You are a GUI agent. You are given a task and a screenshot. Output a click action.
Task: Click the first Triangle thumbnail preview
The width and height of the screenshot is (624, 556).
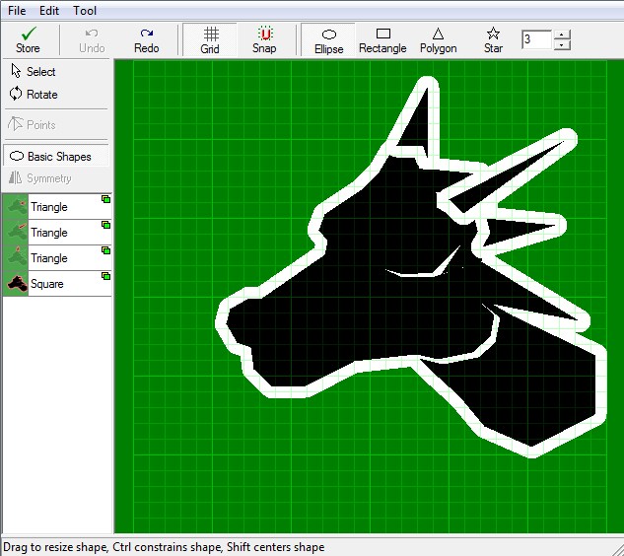pyautogui.click(x=16, y=207)
